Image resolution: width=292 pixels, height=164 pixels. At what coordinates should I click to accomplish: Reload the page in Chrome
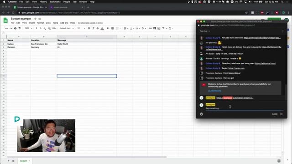coord(13,13)
